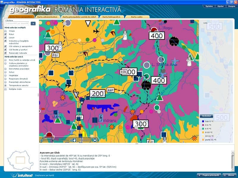Click the 0-6 °C legend color swatch
Image resolution: width=238 pixels, height=178 pixels.
203,125
